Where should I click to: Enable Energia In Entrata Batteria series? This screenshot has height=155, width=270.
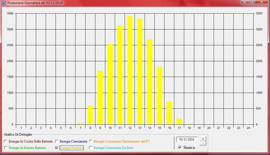point(6,148)
